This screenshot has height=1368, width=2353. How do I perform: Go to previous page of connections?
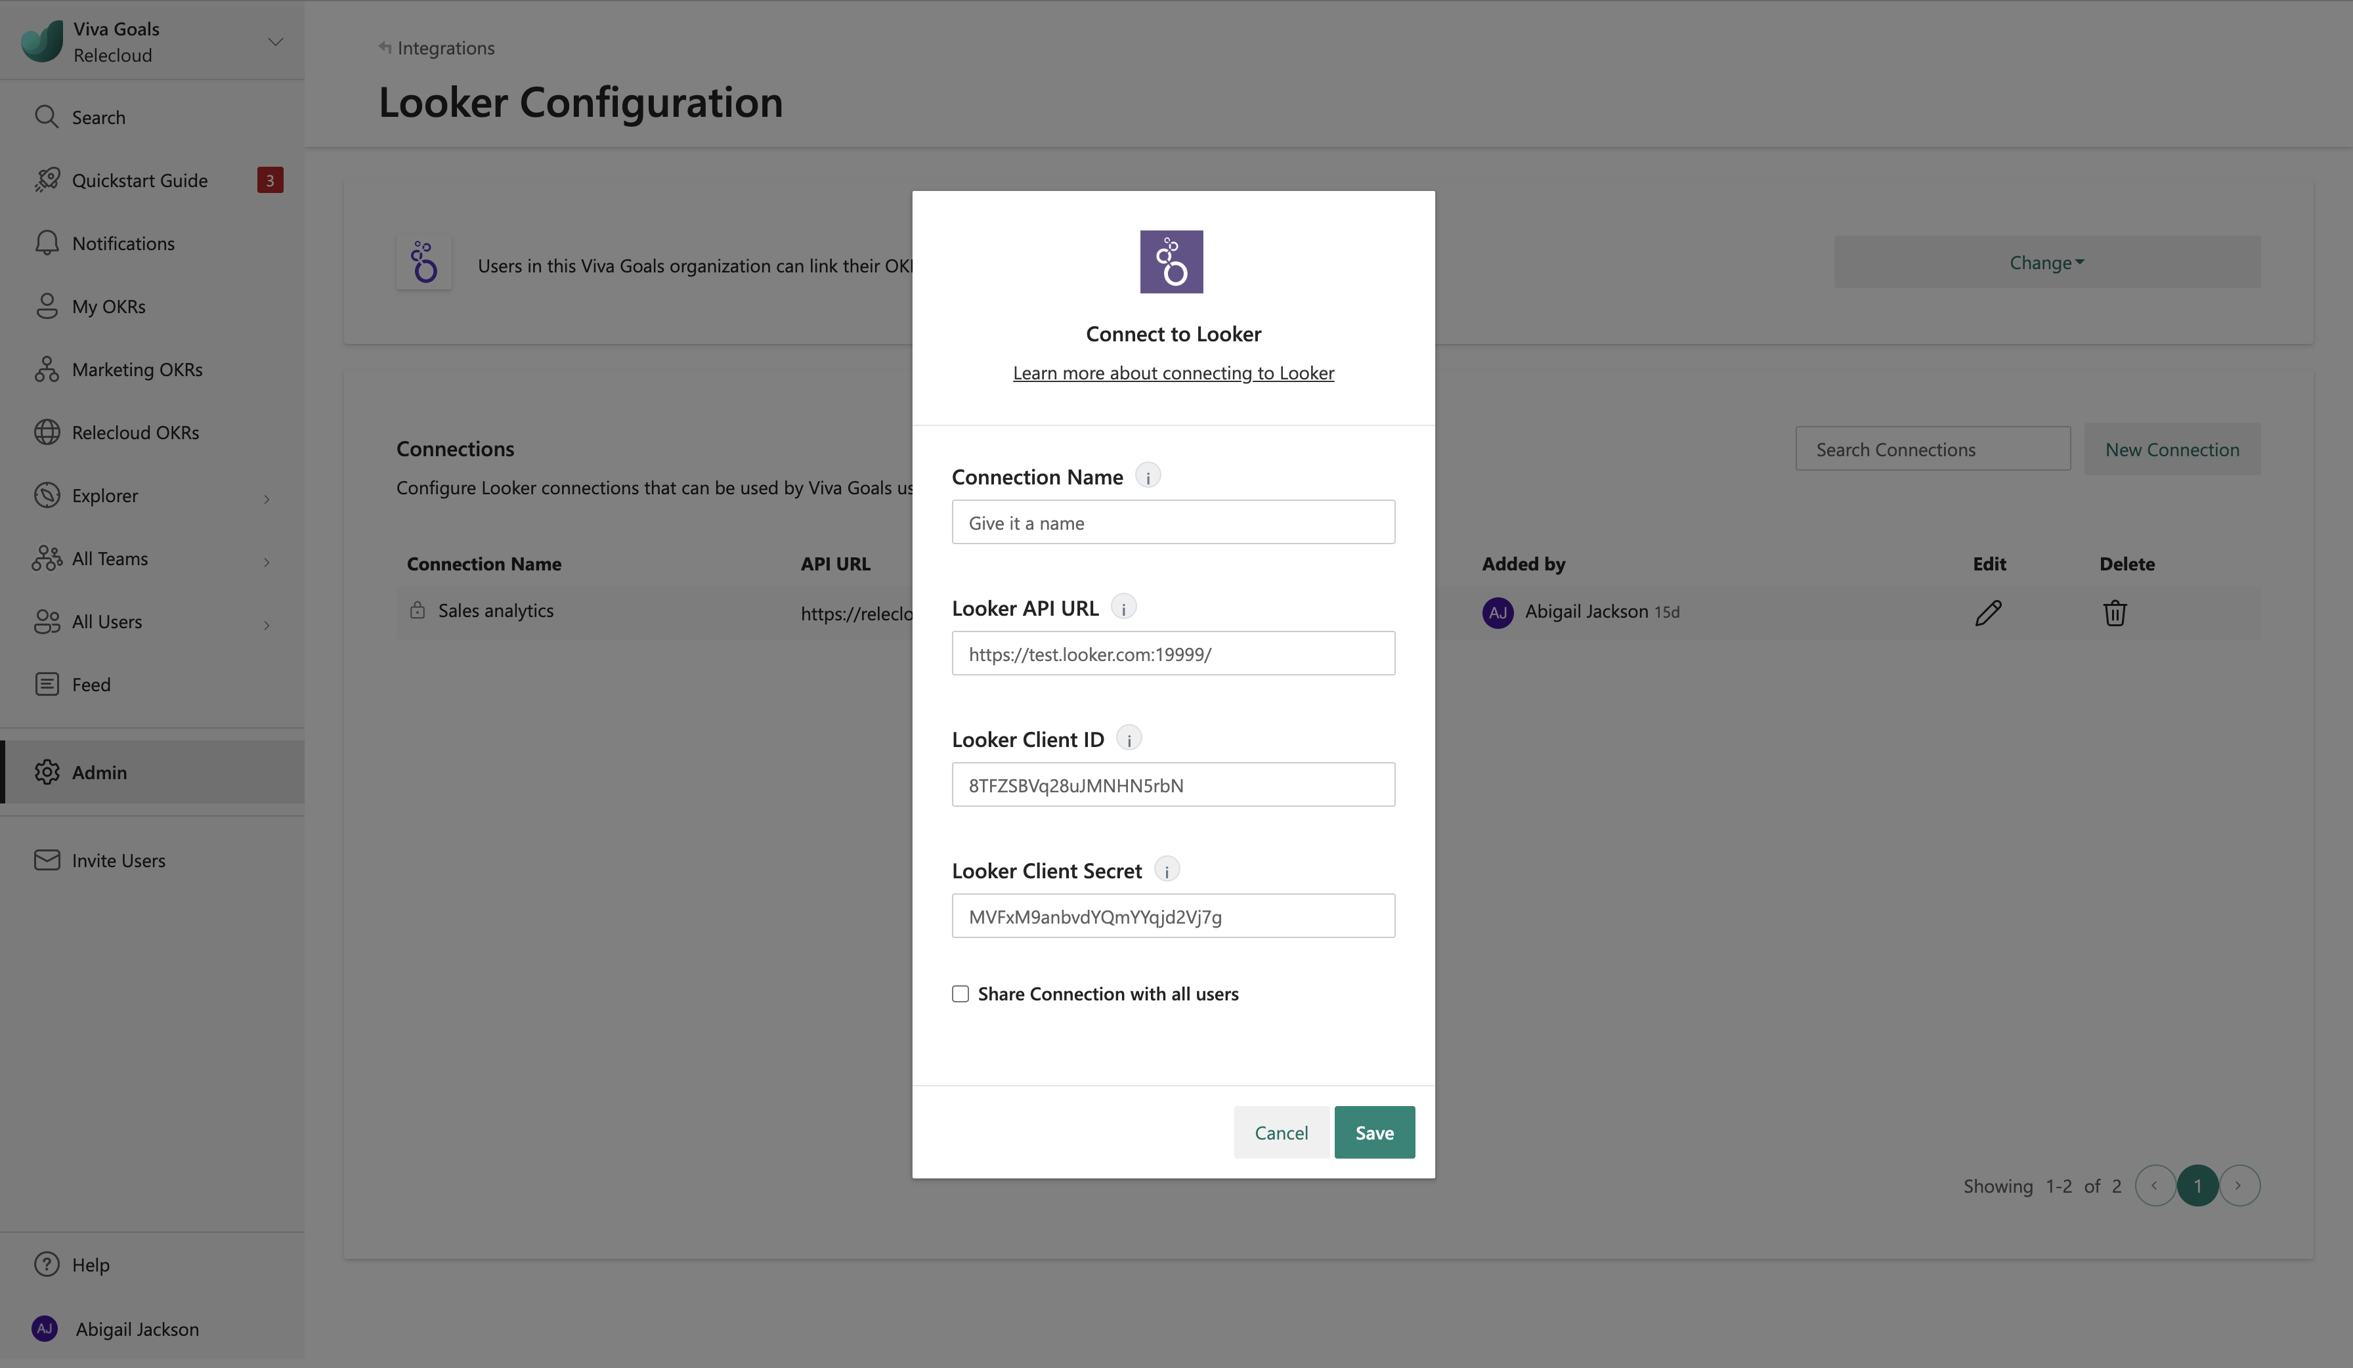tap(2155, 1186)
